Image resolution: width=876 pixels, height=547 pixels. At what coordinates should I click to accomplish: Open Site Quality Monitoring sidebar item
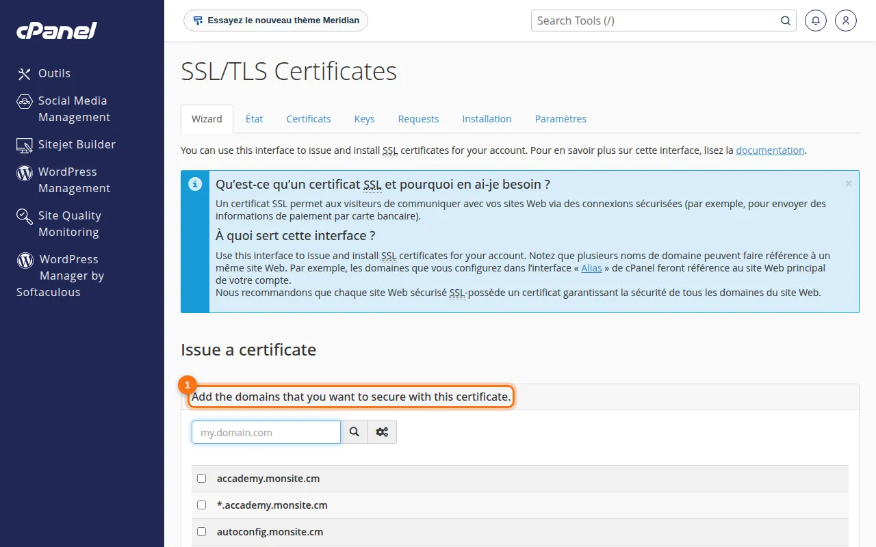point(59,224)
